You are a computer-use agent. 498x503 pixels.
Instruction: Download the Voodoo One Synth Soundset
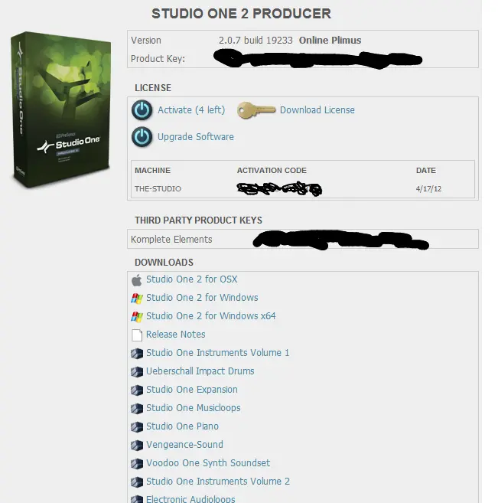208,463
